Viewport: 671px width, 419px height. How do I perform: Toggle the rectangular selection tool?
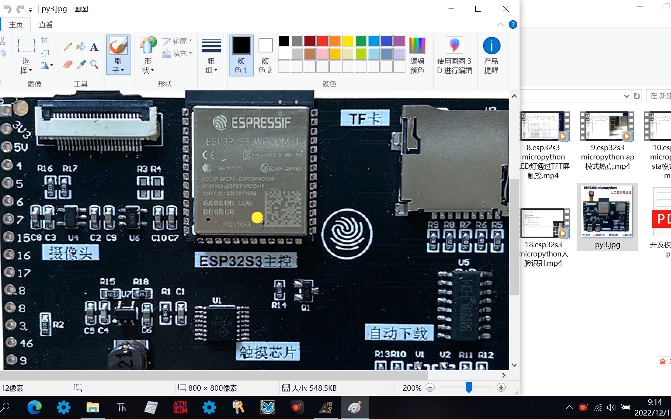coord(26,46)
